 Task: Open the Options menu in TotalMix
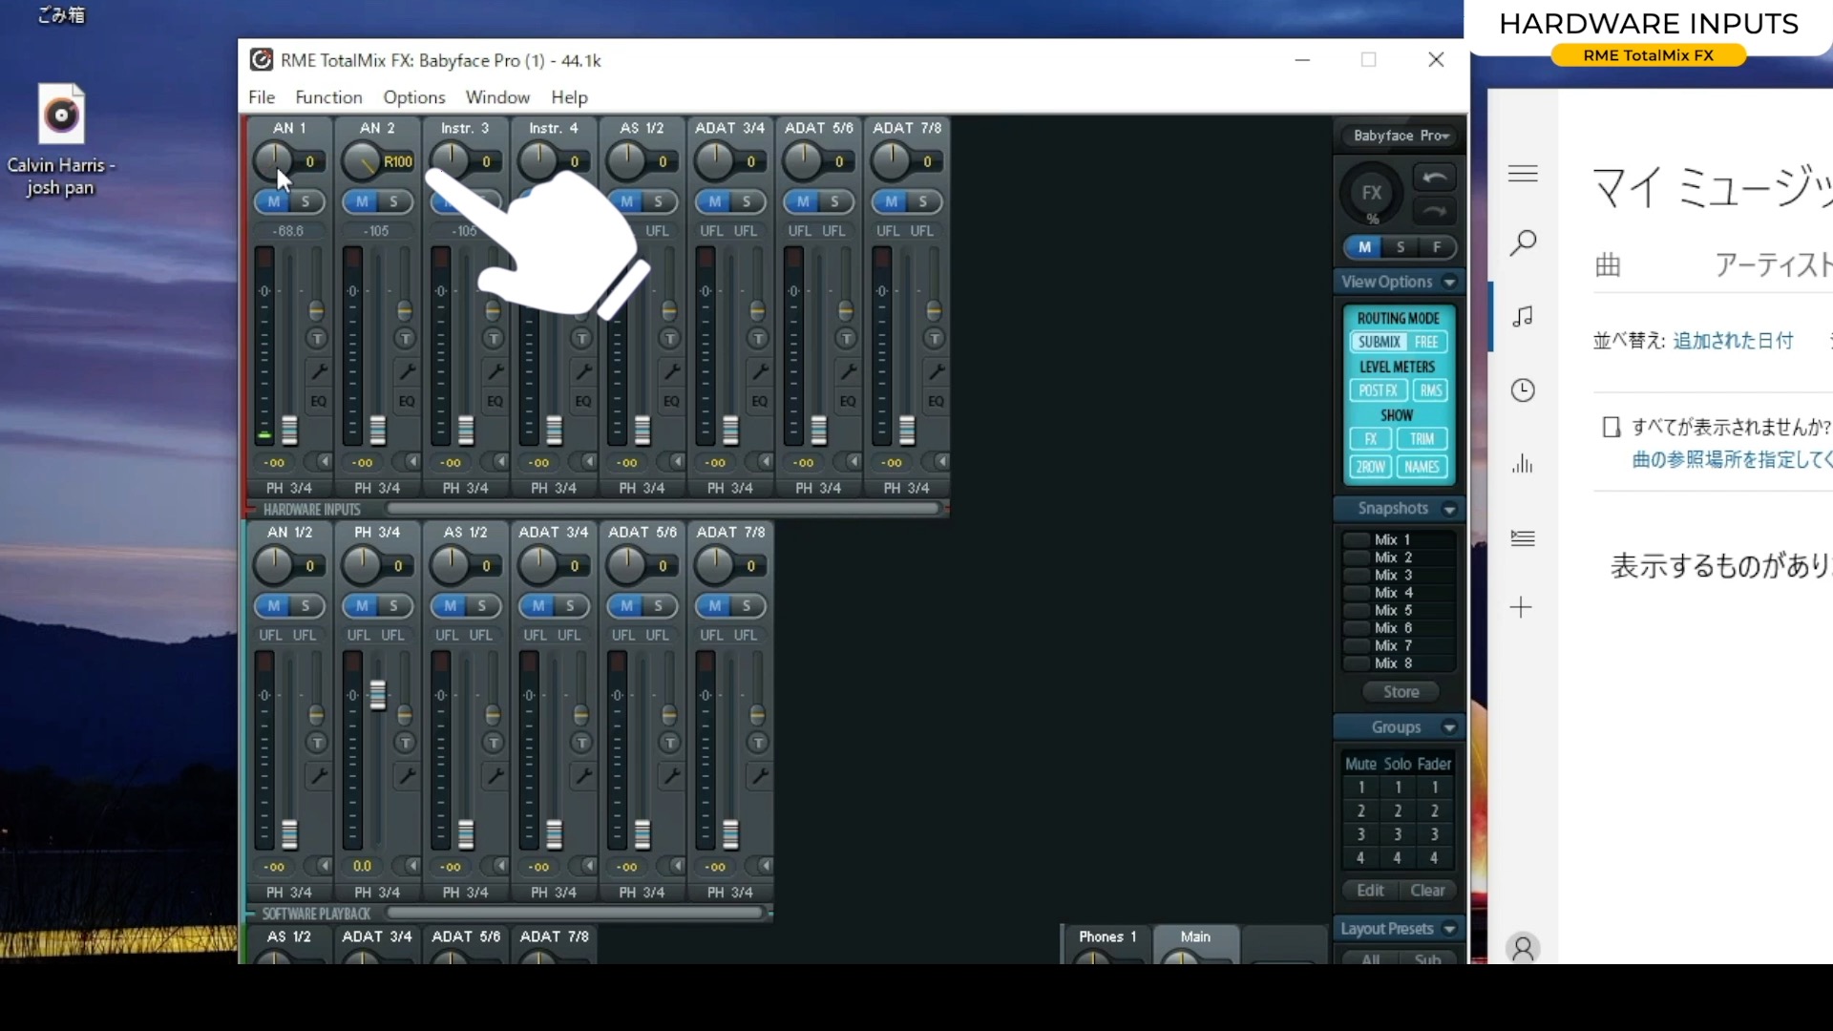413,96
